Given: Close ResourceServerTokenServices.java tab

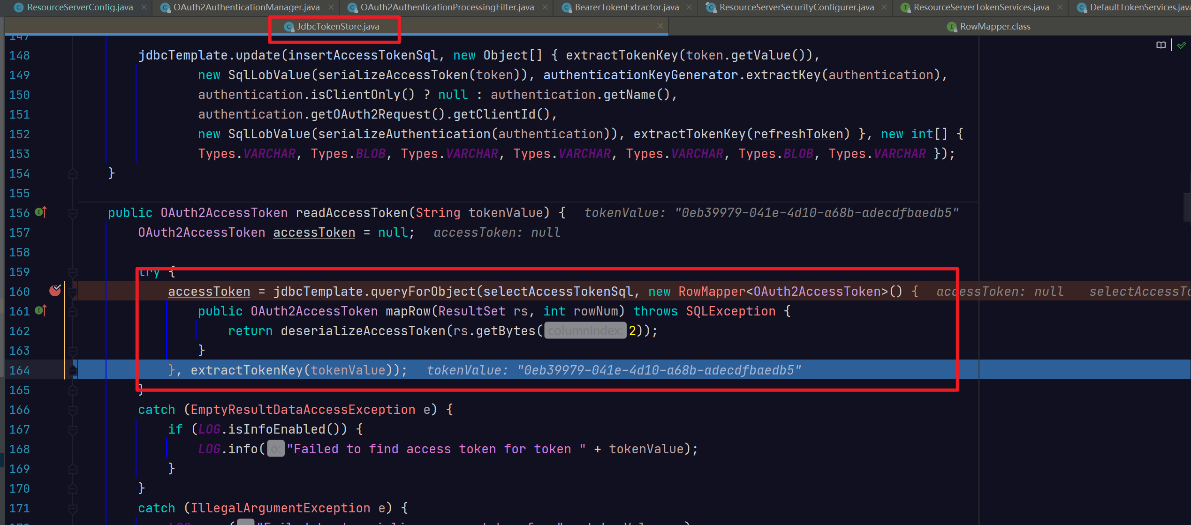Looking at the screenshot, I should (1060, 7).
